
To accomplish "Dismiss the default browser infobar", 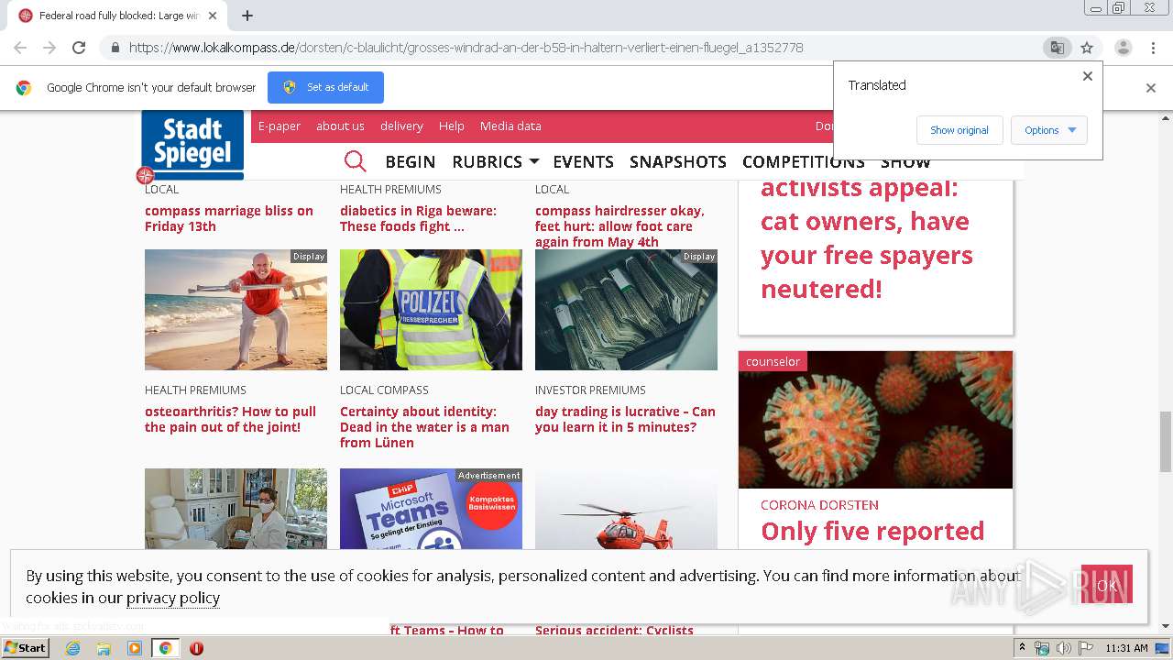I will [x=1151, y=88].
